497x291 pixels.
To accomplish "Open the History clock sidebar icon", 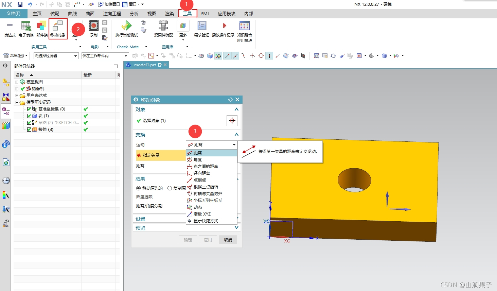I will click(x=6, y=181).
